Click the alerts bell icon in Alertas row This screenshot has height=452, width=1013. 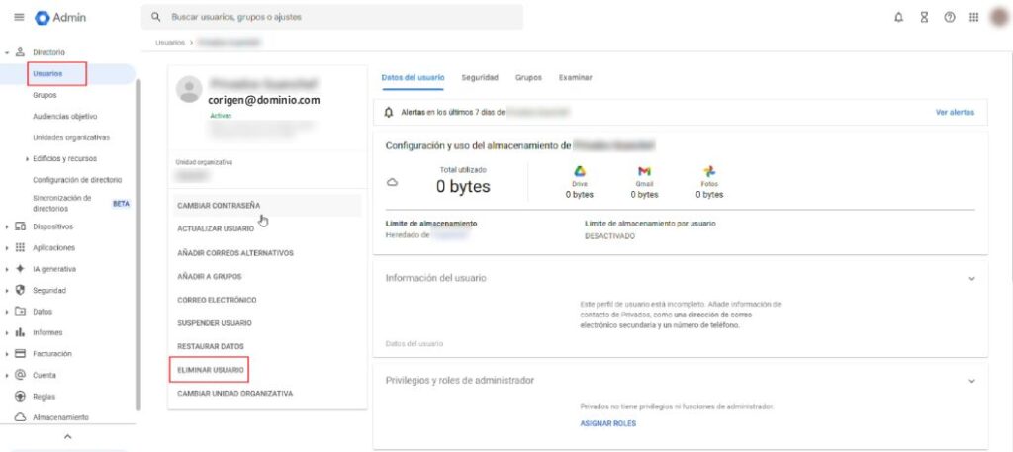click(x=388, y=113)
